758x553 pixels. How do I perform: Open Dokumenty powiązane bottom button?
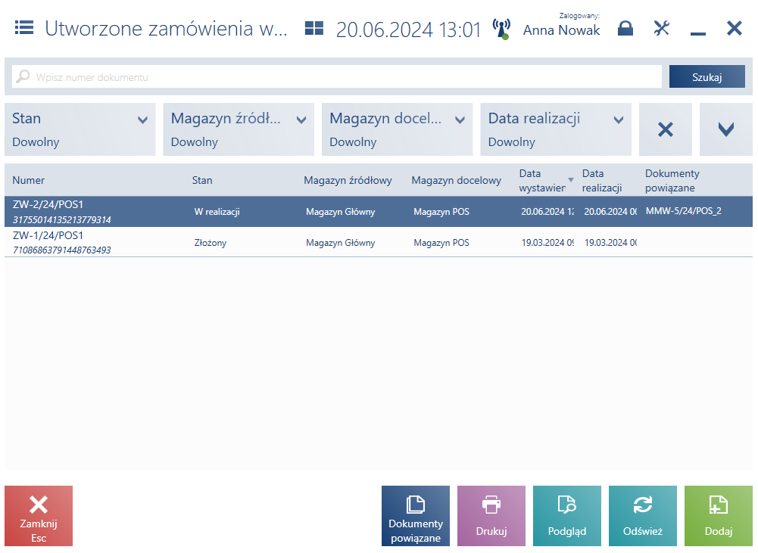tap(416, 516)
